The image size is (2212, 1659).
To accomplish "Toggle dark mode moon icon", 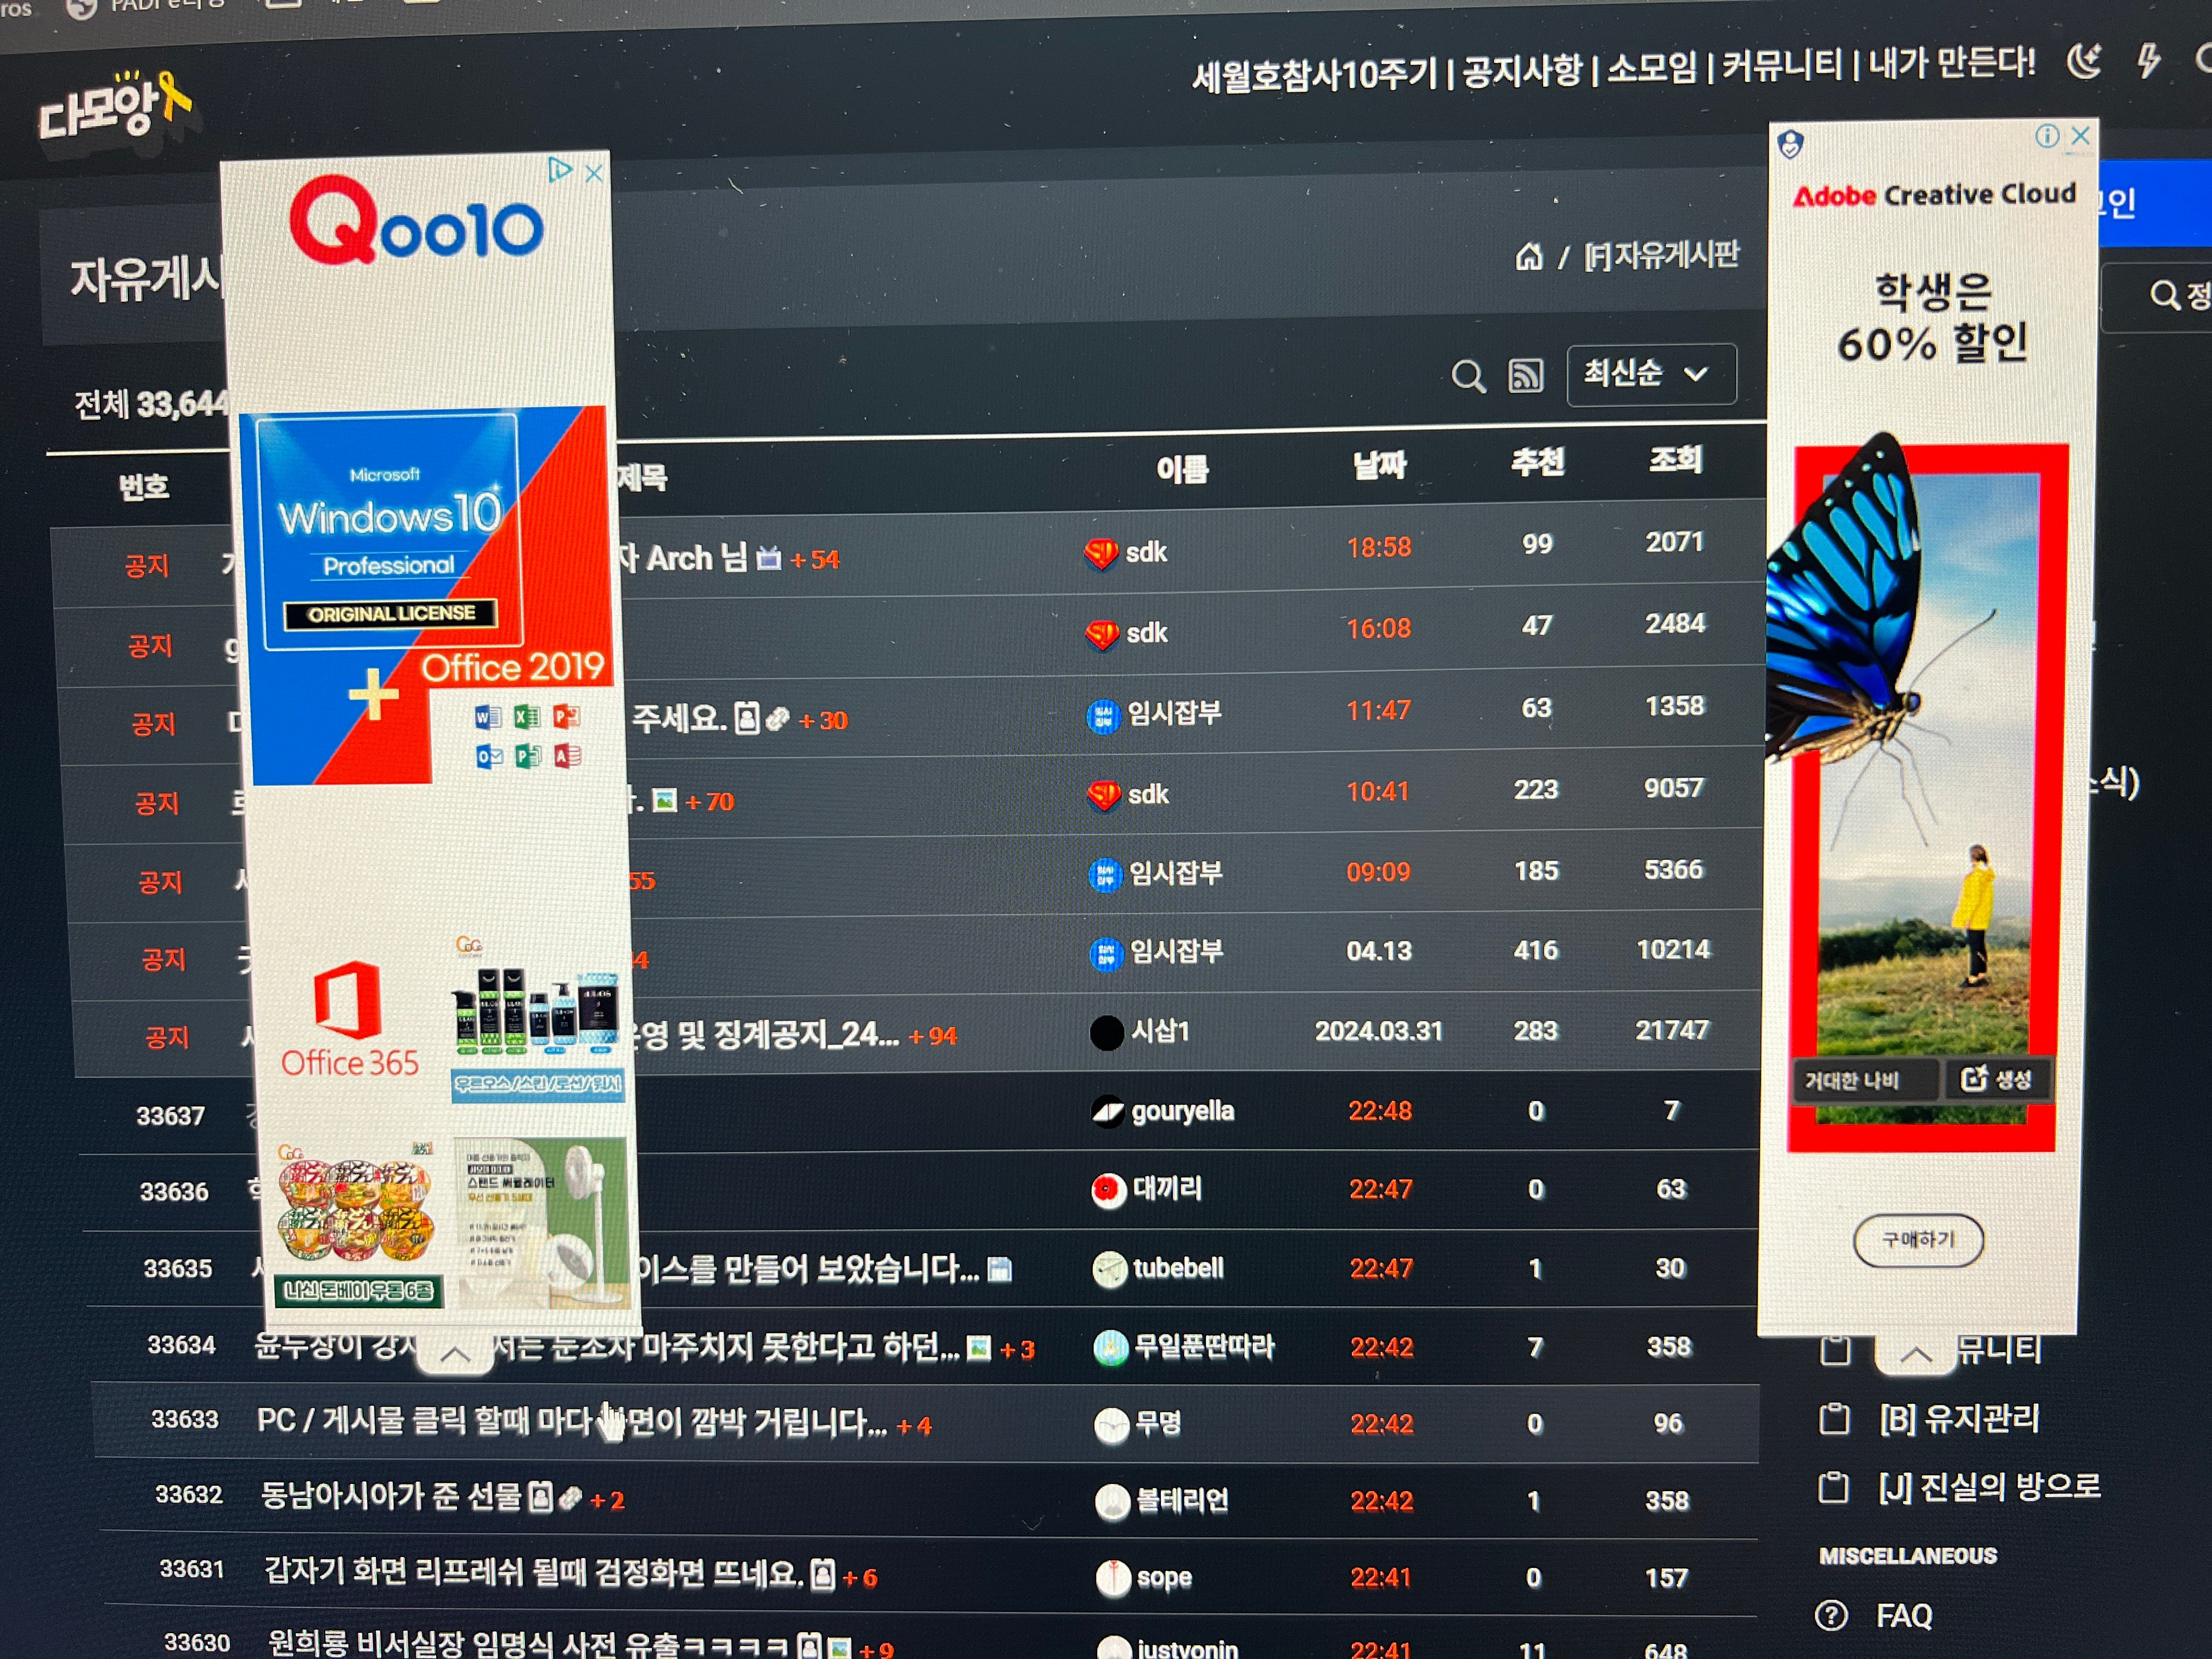I will coord(2085,61).
